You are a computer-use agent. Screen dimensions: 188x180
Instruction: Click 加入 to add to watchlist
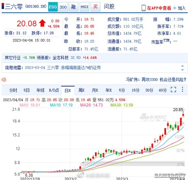point(182,8)
